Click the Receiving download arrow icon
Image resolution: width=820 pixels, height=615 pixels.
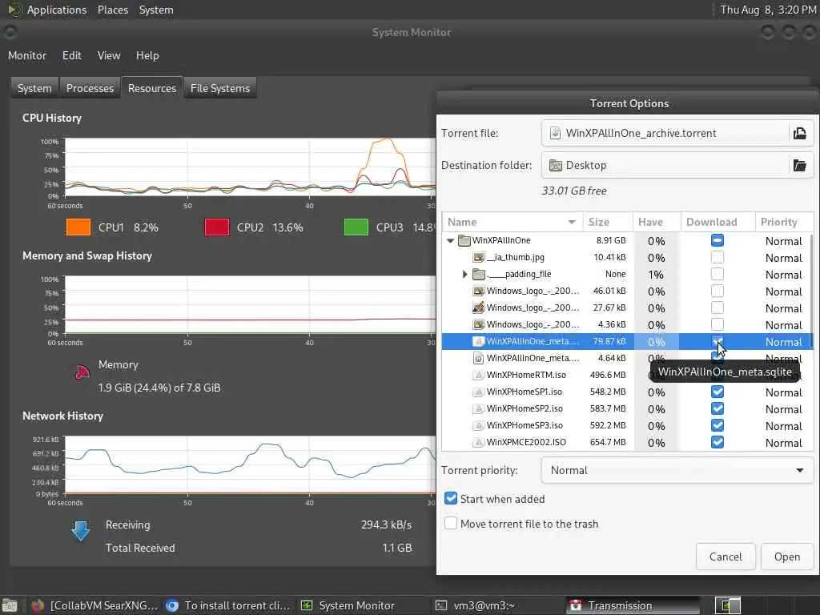(81, 530)
